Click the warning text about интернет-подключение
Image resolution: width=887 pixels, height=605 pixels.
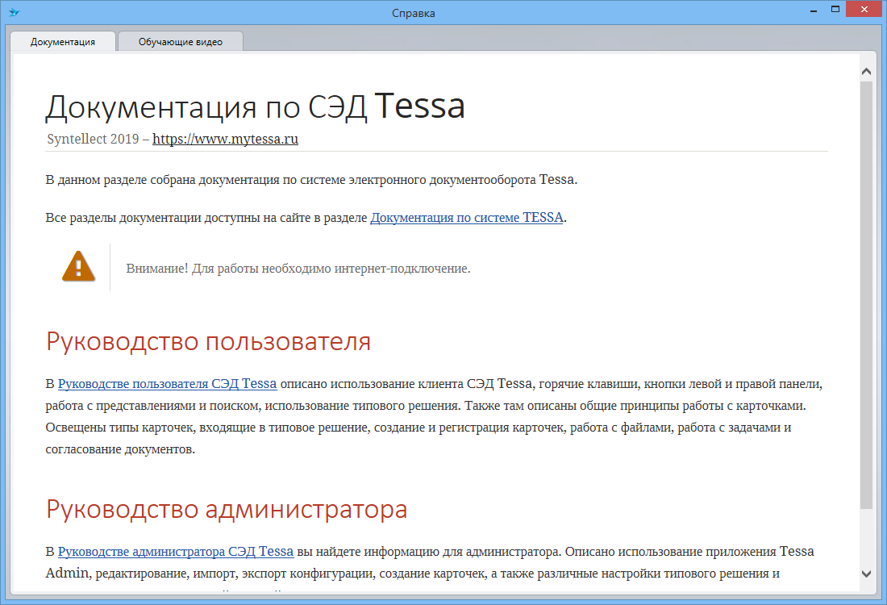pyautogui.click(x=298, y=269)
